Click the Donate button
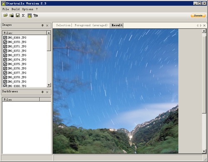208x162 pixels. point(198,15)
